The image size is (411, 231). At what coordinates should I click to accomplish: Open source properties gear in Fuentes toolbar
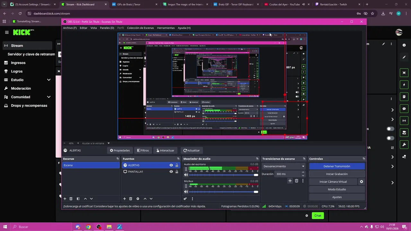pyautogui.click(x=138, y=199)
